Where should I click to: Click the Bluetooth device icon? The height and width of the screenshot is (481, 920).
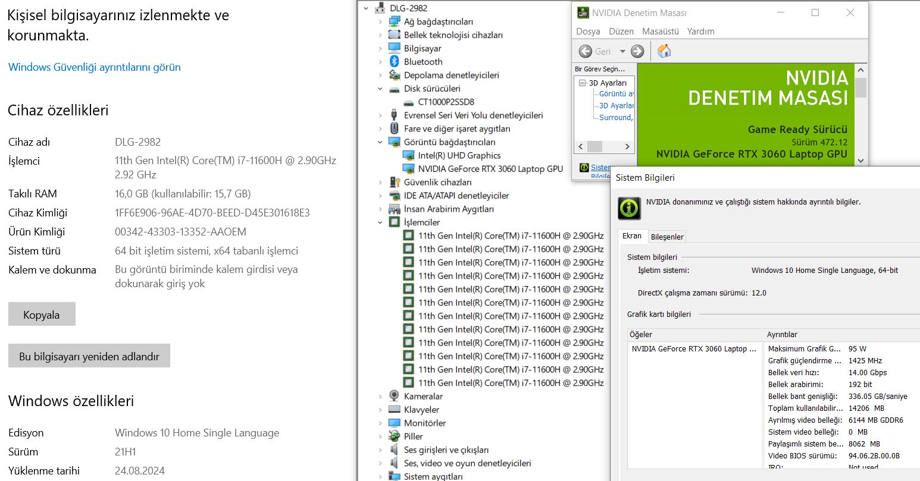(394, 62)
